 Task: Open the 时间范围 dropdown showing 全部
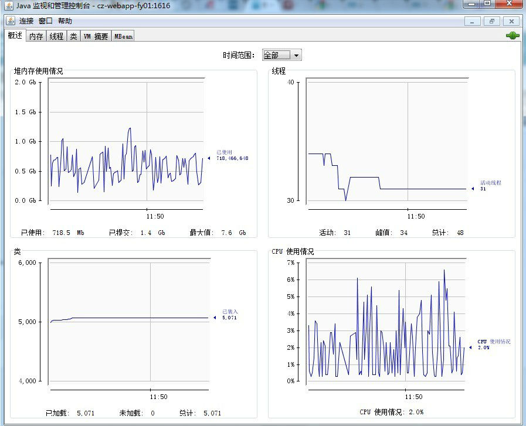click(x=282, y=55)
